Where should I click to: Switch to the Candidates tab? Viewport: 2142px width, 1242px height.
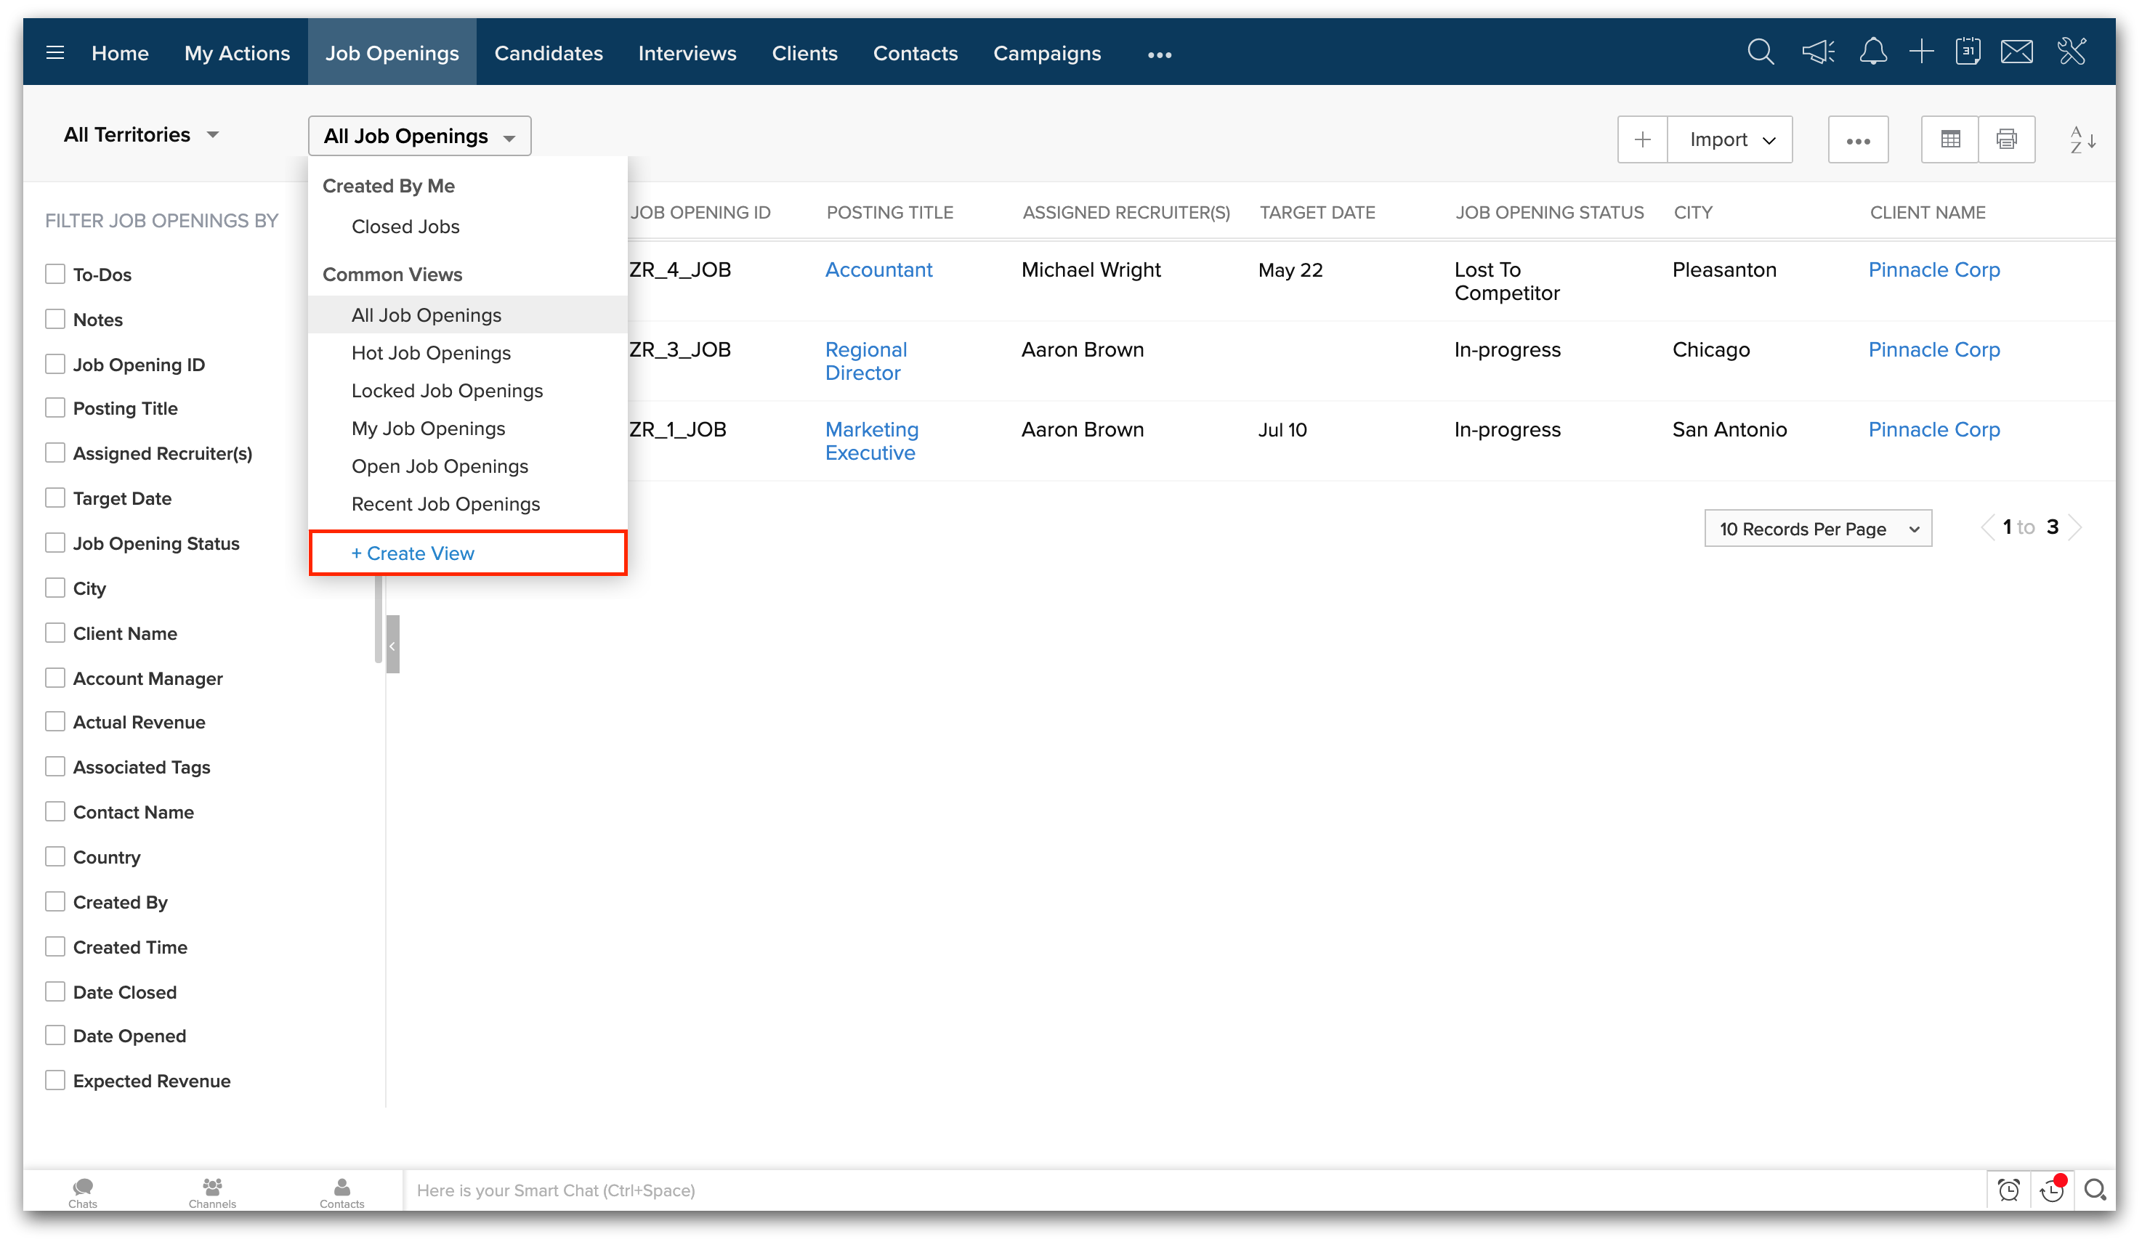(x=549, y=54)
